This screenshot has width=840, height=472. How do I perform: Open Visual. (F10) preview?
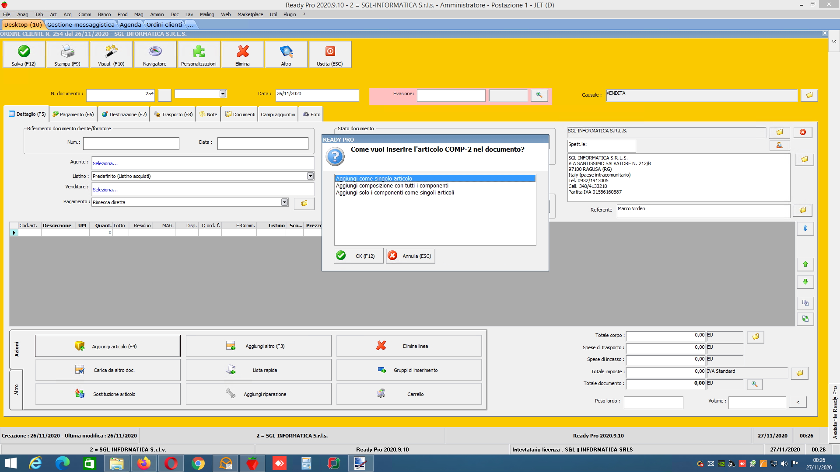[x=111, y=54]
